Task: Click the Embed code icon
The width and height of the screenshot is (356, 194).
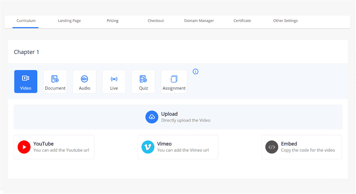Action: (271, 147)
